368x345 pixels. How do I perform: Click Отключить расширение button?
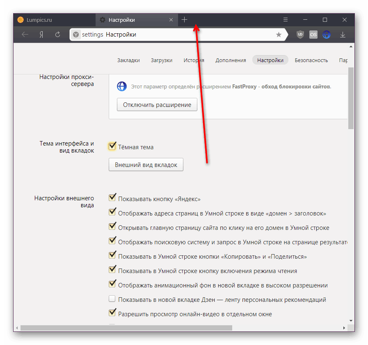tap(157, 105)
